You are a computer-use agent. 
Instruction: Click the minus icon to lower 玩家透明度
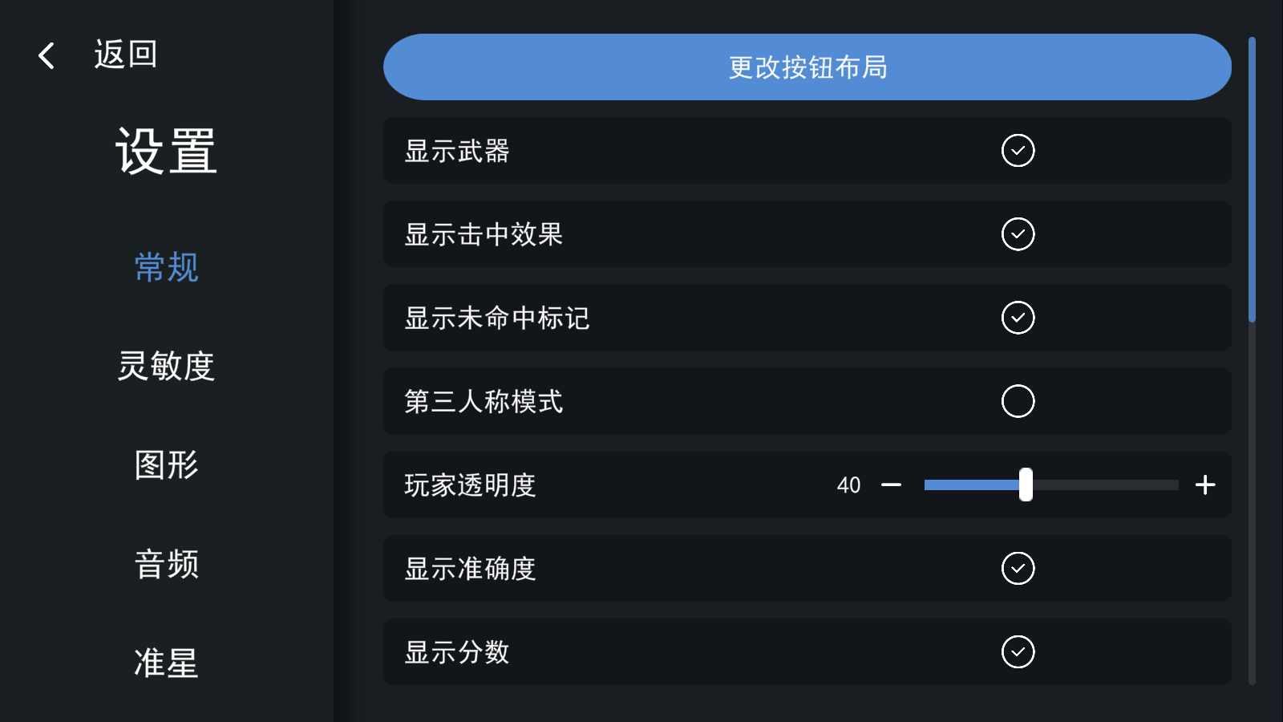pos(892,485)
